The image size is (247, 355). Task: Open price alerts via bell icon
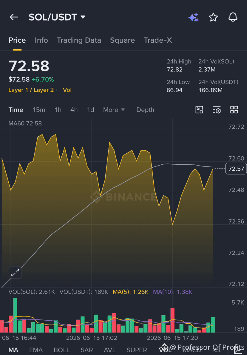tap(233, 17)
